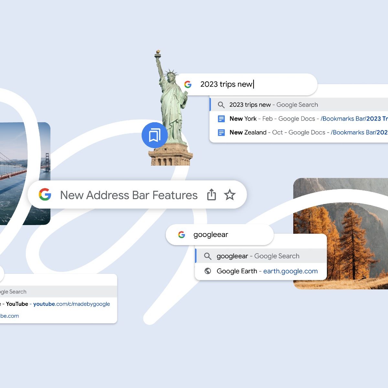This screenshot has height=388, width=388.
Task: Click the Google logo in '2023 trips new' bar
Action: pyautogui.click(x=188, y=84)
